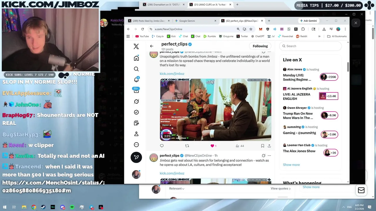The width and height of the screenshot is (376, 211).
Task: Open X Notifications bell icon
Action: click(x=136, y=80)
